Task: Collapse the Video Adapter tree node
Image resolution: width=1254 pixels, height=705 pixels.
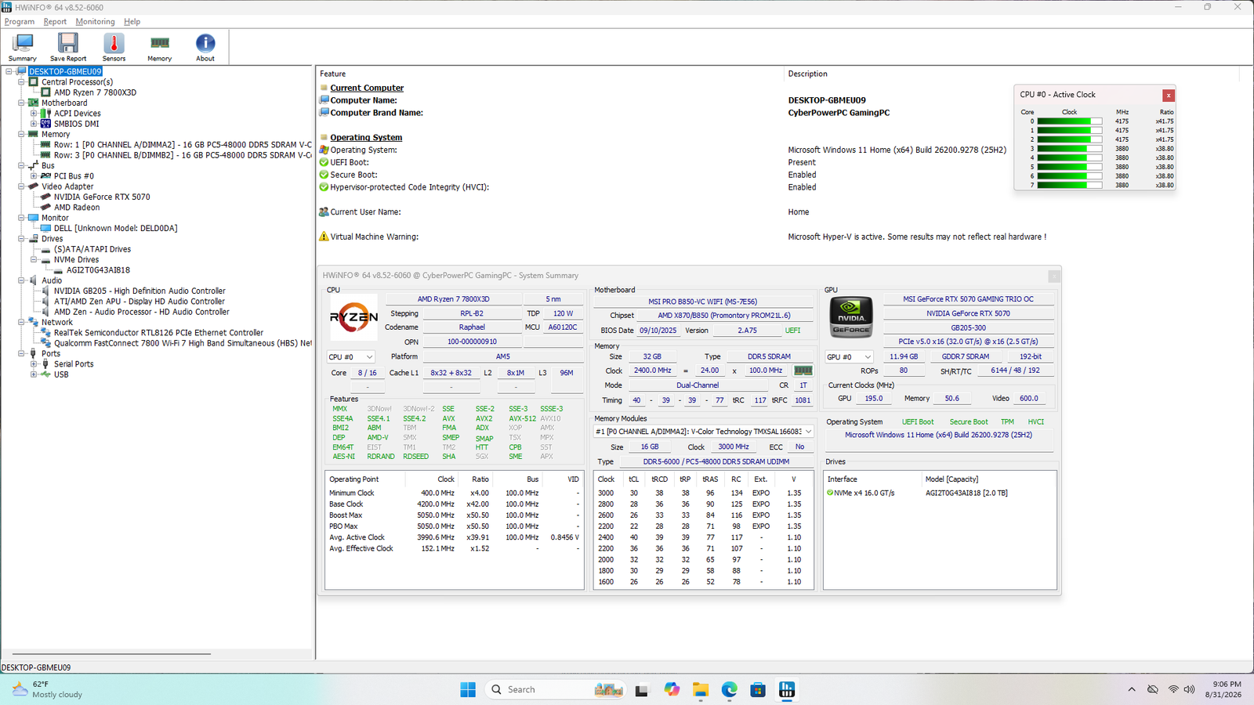Action: tap(21, 186)
